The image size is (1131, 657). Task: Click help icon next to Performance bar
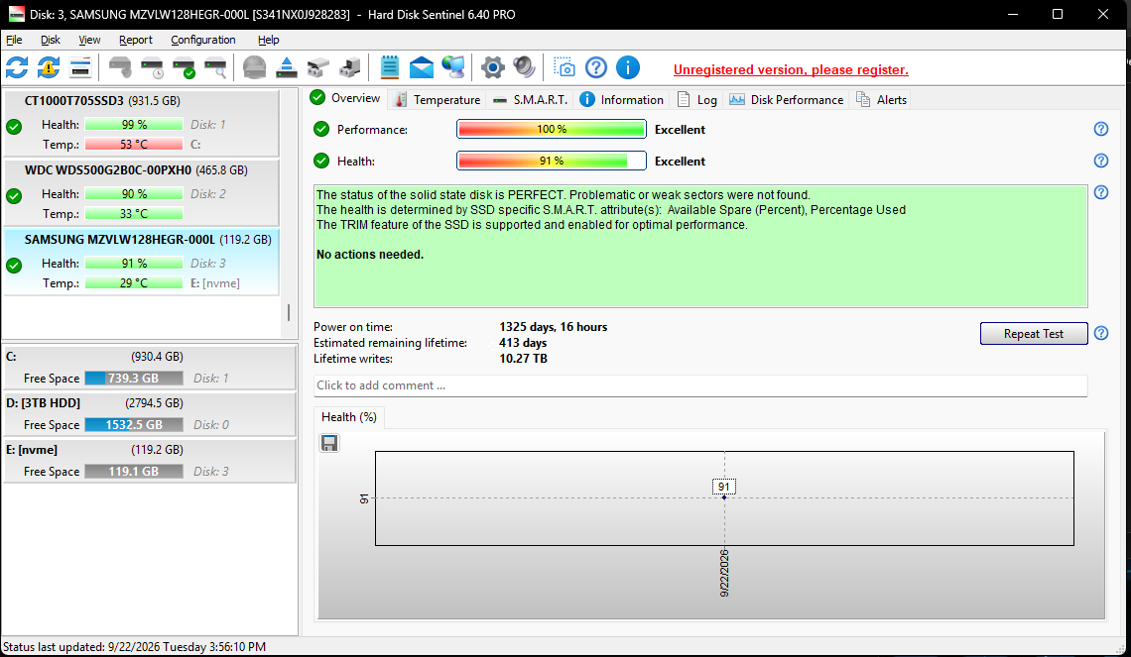1100,129
